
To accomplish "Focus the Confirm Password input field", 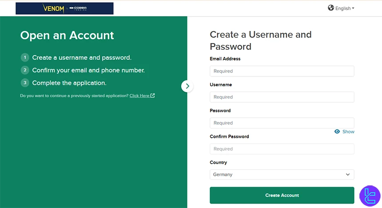I will pos(282,149).
